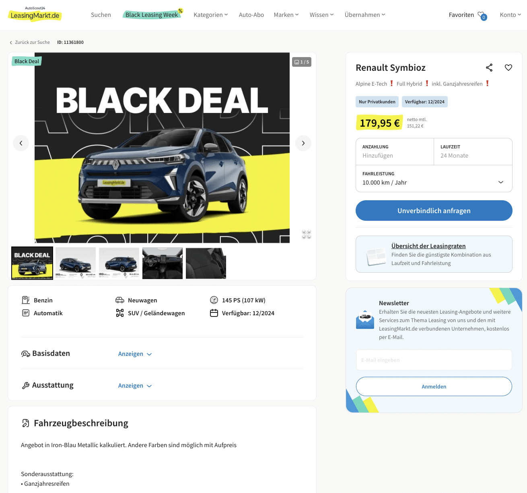This screenshot has width=527, height=493.
Task: Open Favoriten heart icon in header
Action: [482, 15]
